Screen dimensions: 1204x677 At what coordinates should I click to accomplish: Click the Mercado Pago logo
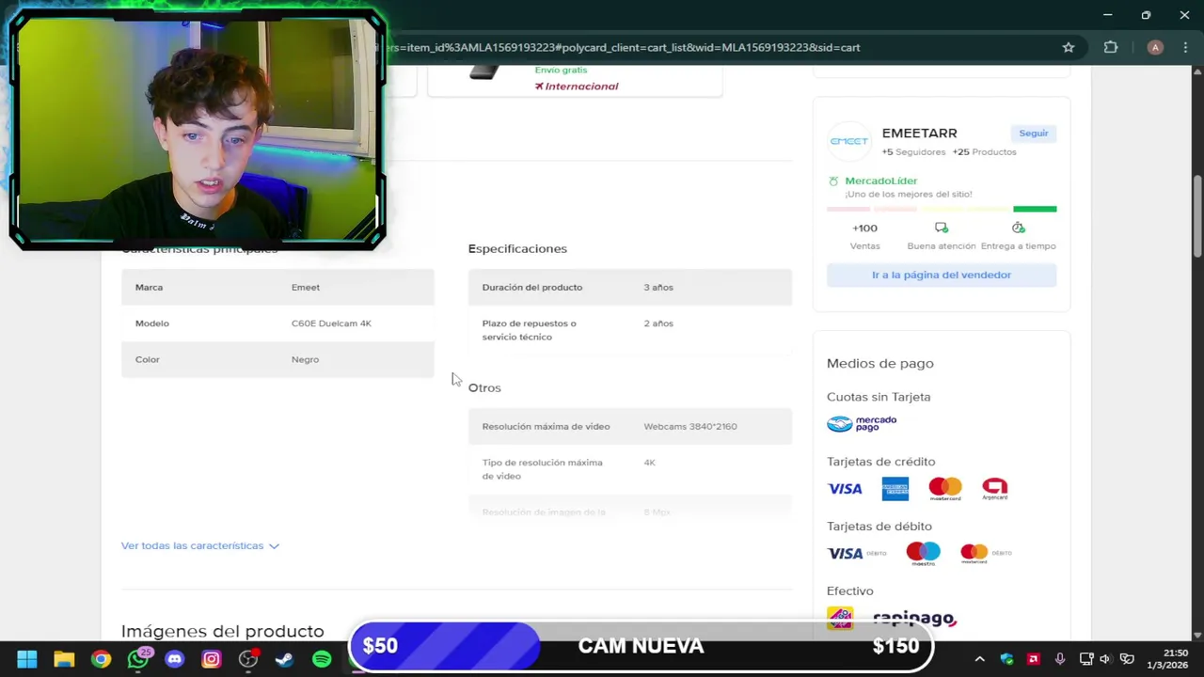point(862,424)
